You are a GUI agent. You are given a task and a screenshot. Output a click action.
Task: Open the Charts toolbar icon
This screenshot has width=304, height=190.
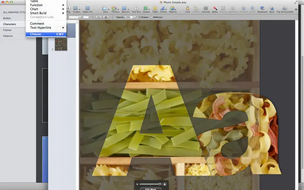click(163, 9)
